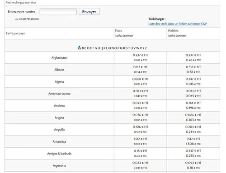Viewport: 226px width, 173px height.
Task: Jump to countries starting with M
Action: (109, 48)
